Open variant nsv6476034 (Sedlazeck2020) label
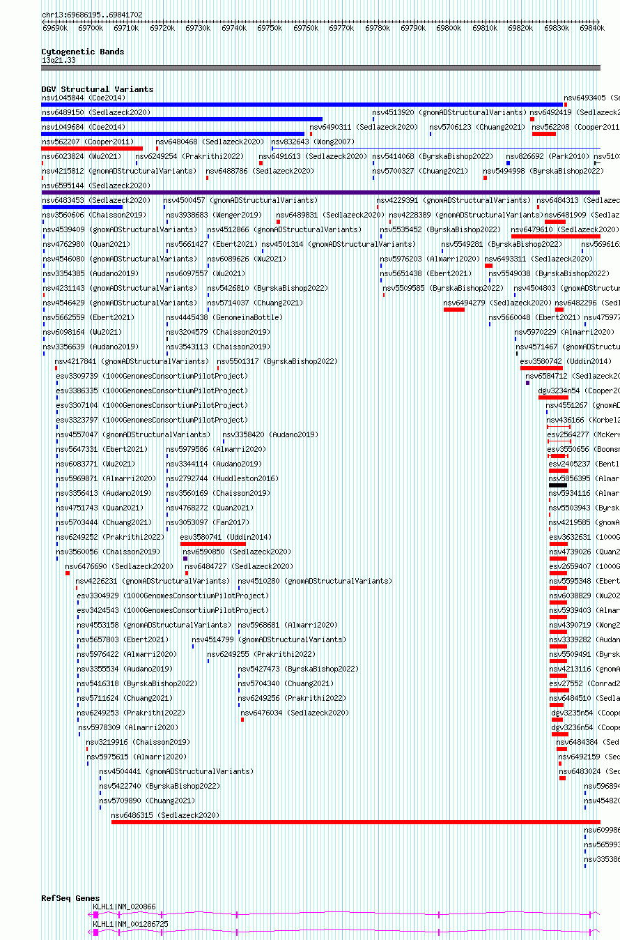Screen dimensions: 620x940 295,713
